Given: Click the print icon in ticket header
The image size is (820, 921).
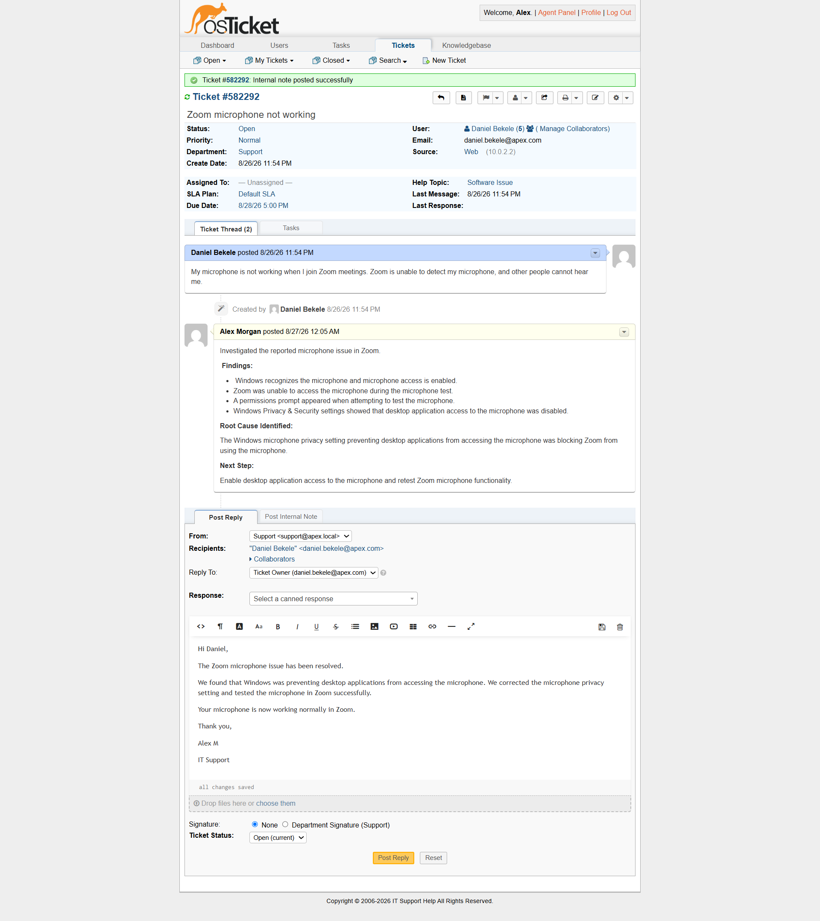Looking at the screenshot, I should pos(565,98).
